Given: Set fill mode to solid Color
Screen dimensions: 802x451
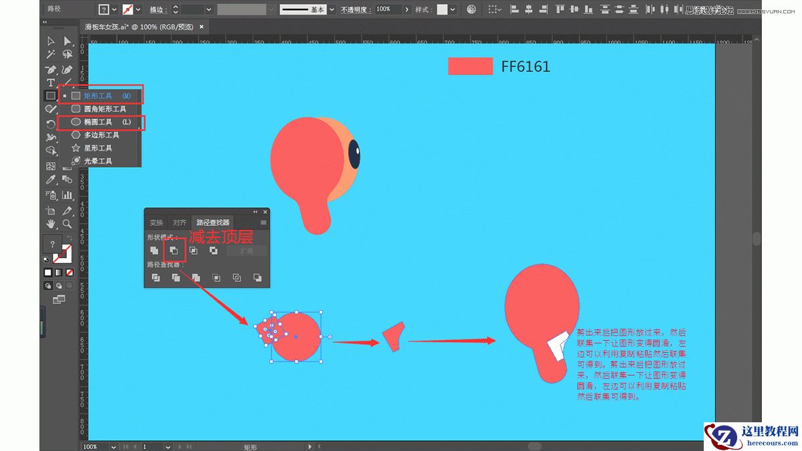Looking at the screenshot, I should pyautogui.click(x=48, y=273).
